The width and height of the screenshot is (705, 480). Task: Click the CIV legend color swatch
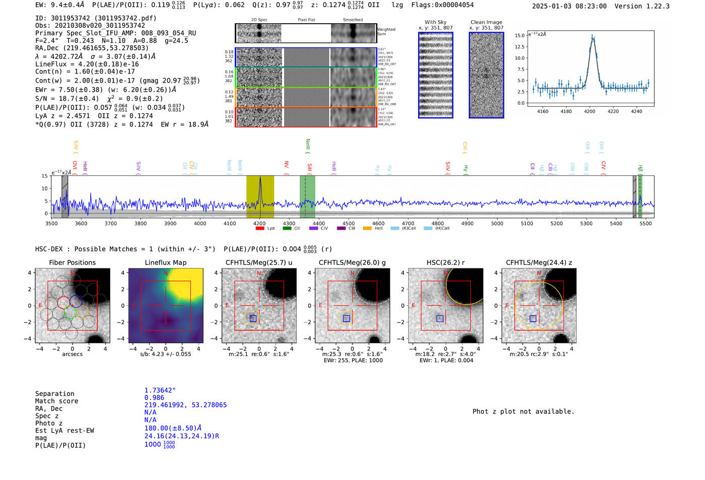[314, 228]
